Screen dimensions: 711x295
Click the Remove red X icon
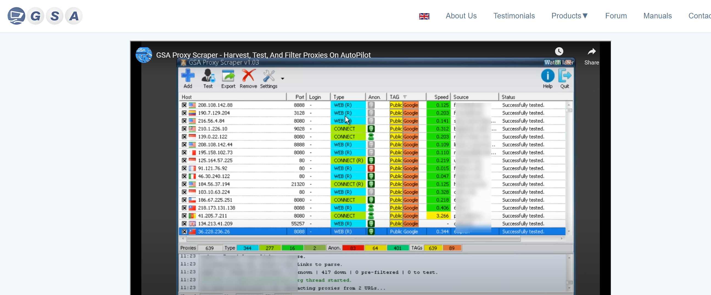click(248, 76)
